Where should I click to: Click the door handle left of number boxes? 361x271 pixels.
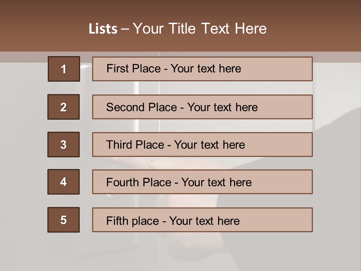85,72
